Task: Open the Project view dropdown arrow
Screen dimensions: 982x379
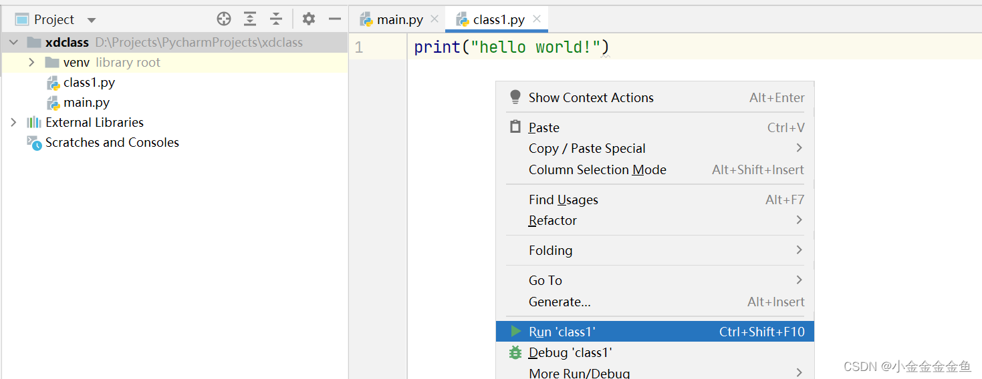Action: click(92, 20)
